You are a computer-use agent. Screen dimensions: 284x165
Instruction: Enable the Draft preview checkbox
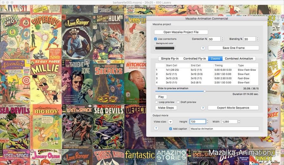[x=178, y=102]
